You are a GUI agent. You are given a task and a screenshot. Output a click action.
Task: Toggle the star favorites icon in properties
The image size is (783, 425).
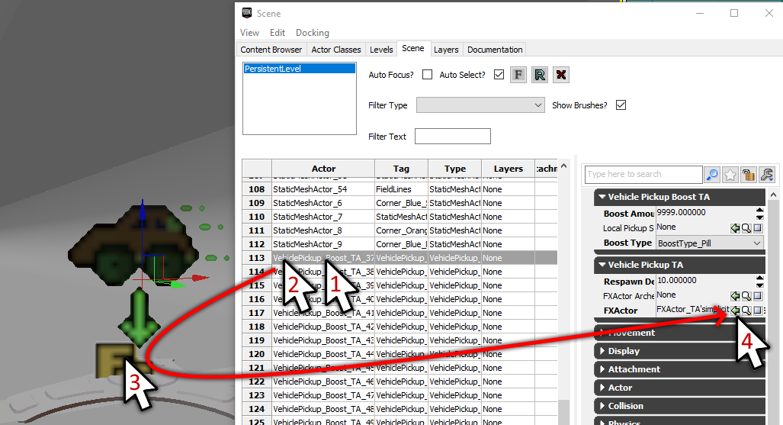(x=730, y=175)
